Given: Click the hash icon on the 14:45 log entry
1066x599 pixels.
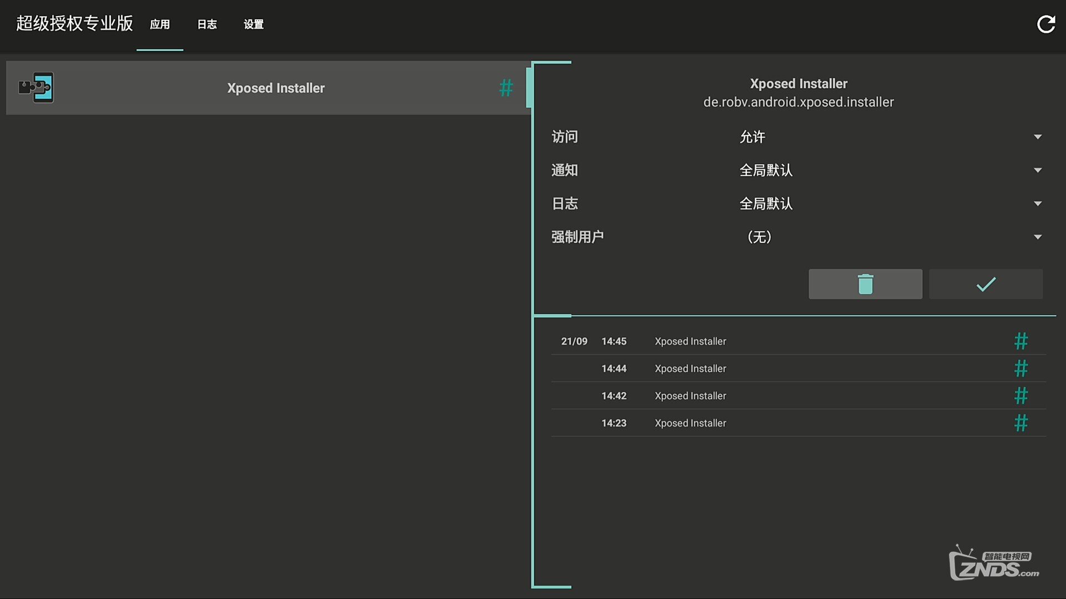Looking at the screenshot, I should 1020,341.
